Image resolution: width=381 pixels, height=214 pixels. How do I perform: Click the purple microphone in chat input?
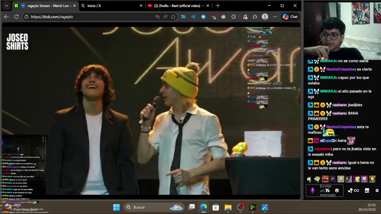[x=313, y=191]
